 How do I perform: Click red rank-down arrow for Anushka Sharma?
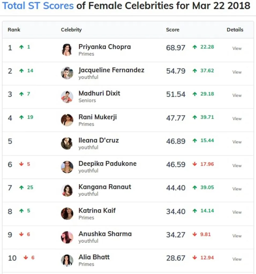21,234
